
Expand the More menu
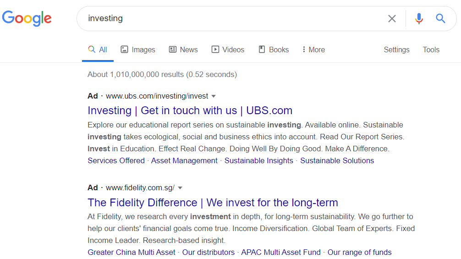(x=313, y=50)
